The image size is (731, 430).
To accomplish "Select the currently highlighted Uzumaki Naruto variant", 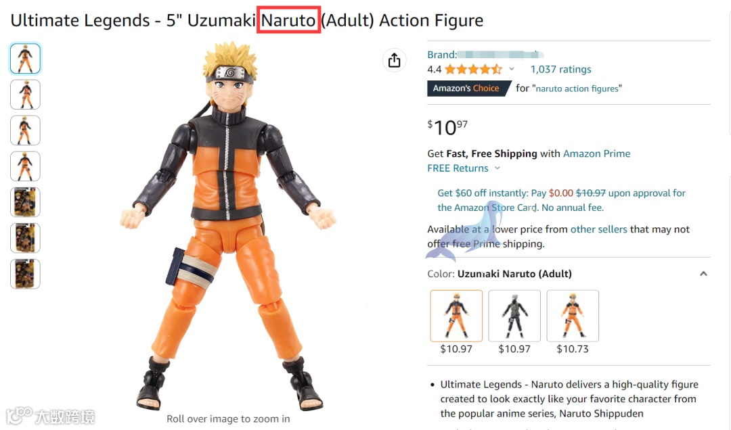I will point(456,316).
